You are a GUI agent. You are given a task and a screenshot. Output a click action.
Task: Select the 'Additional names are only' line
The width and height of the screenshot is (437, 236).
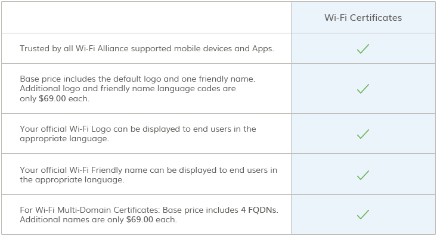tap(72, 219)
